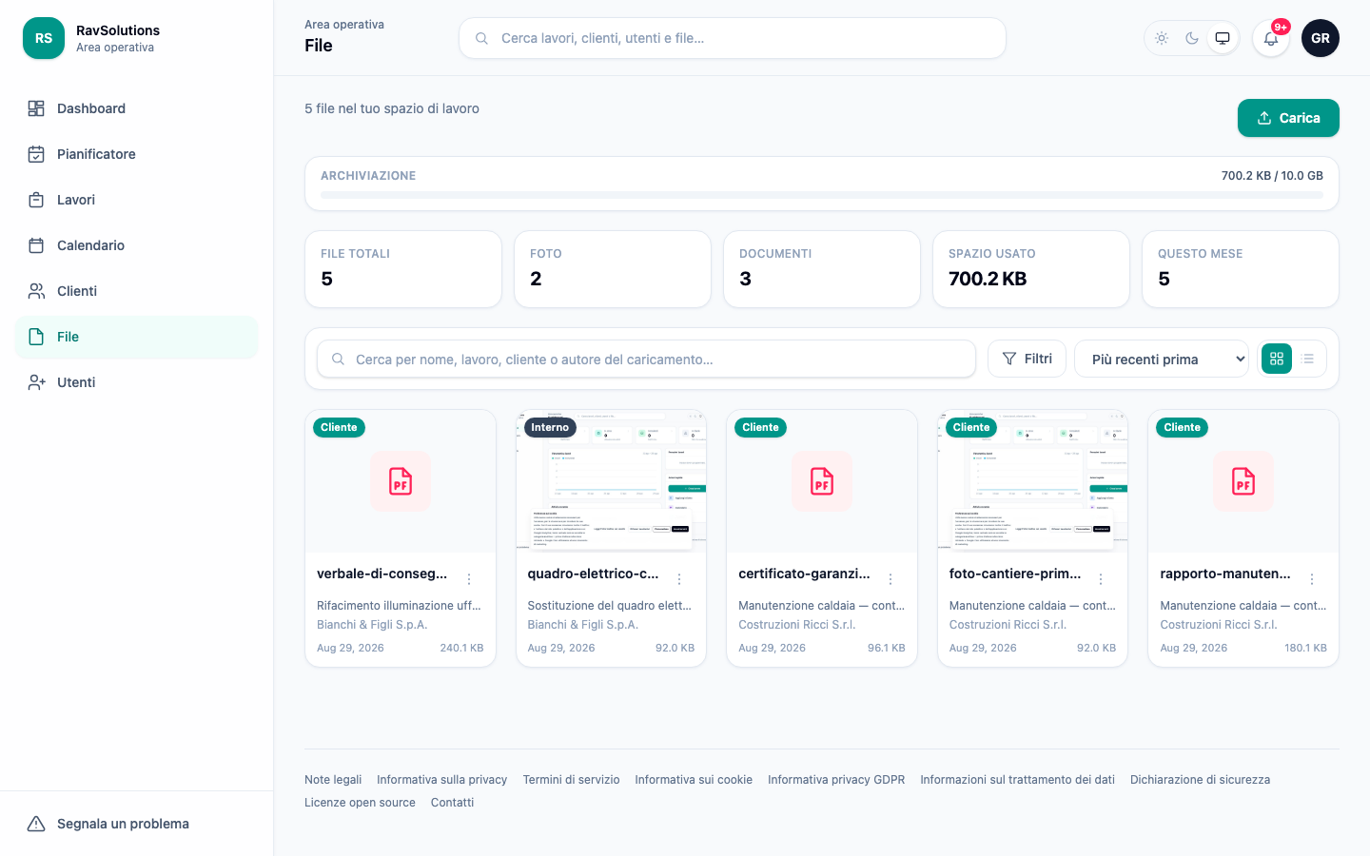
Task: Open the Calendario section
Action: pyautogui.click(x=136, y=245)
